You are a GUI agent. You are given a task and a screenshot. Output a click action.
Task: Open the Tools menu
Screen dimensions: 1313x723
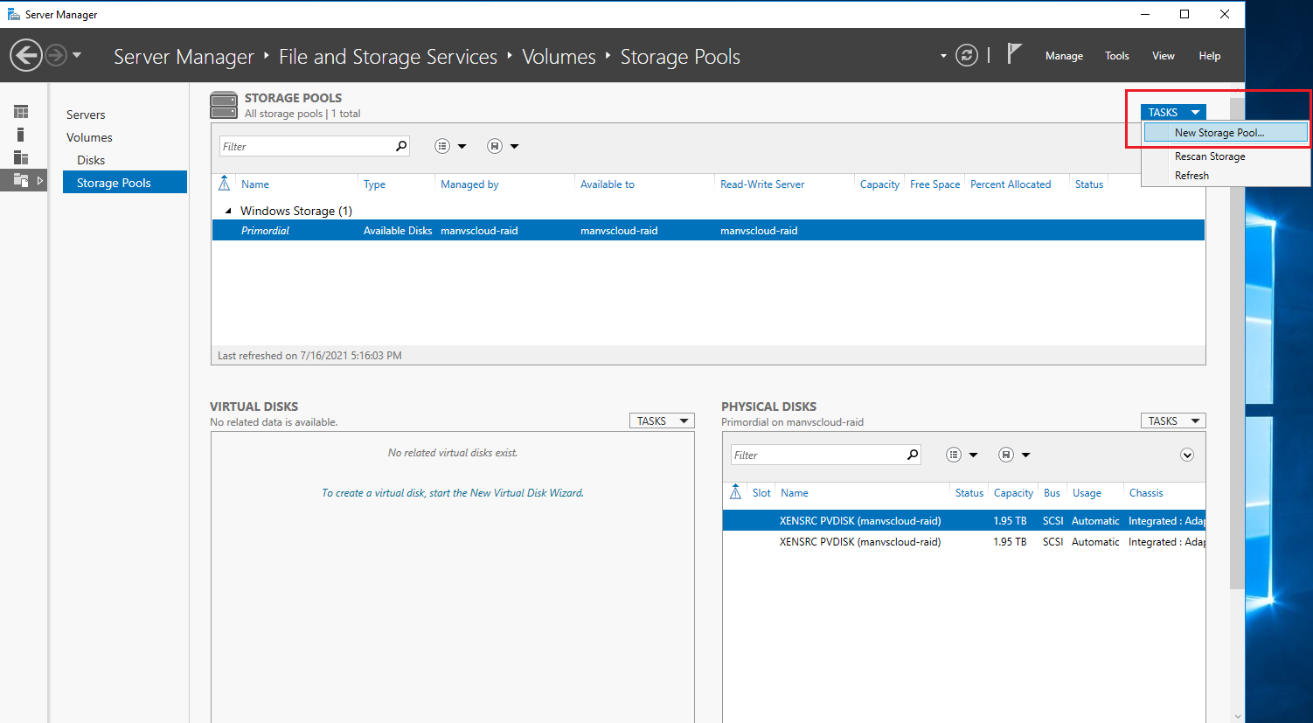tap(1116, 56)
